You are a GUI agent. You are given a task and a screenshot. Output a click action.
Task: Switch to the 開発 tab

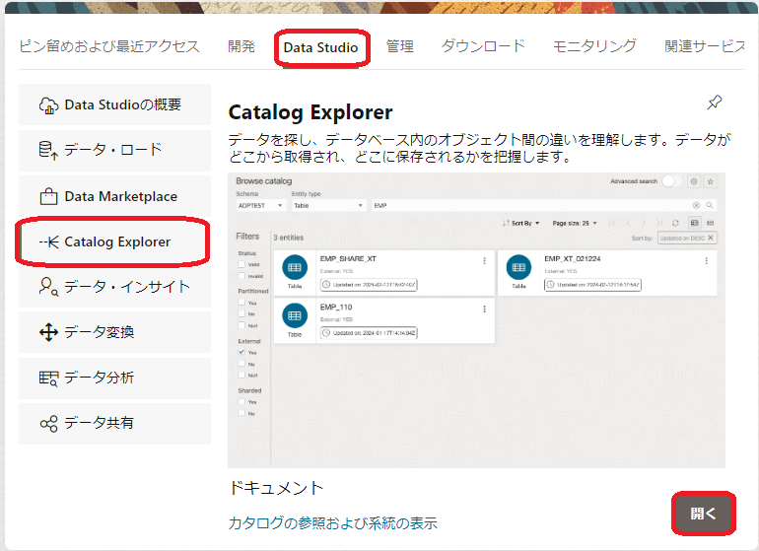(x=241, y=46)
